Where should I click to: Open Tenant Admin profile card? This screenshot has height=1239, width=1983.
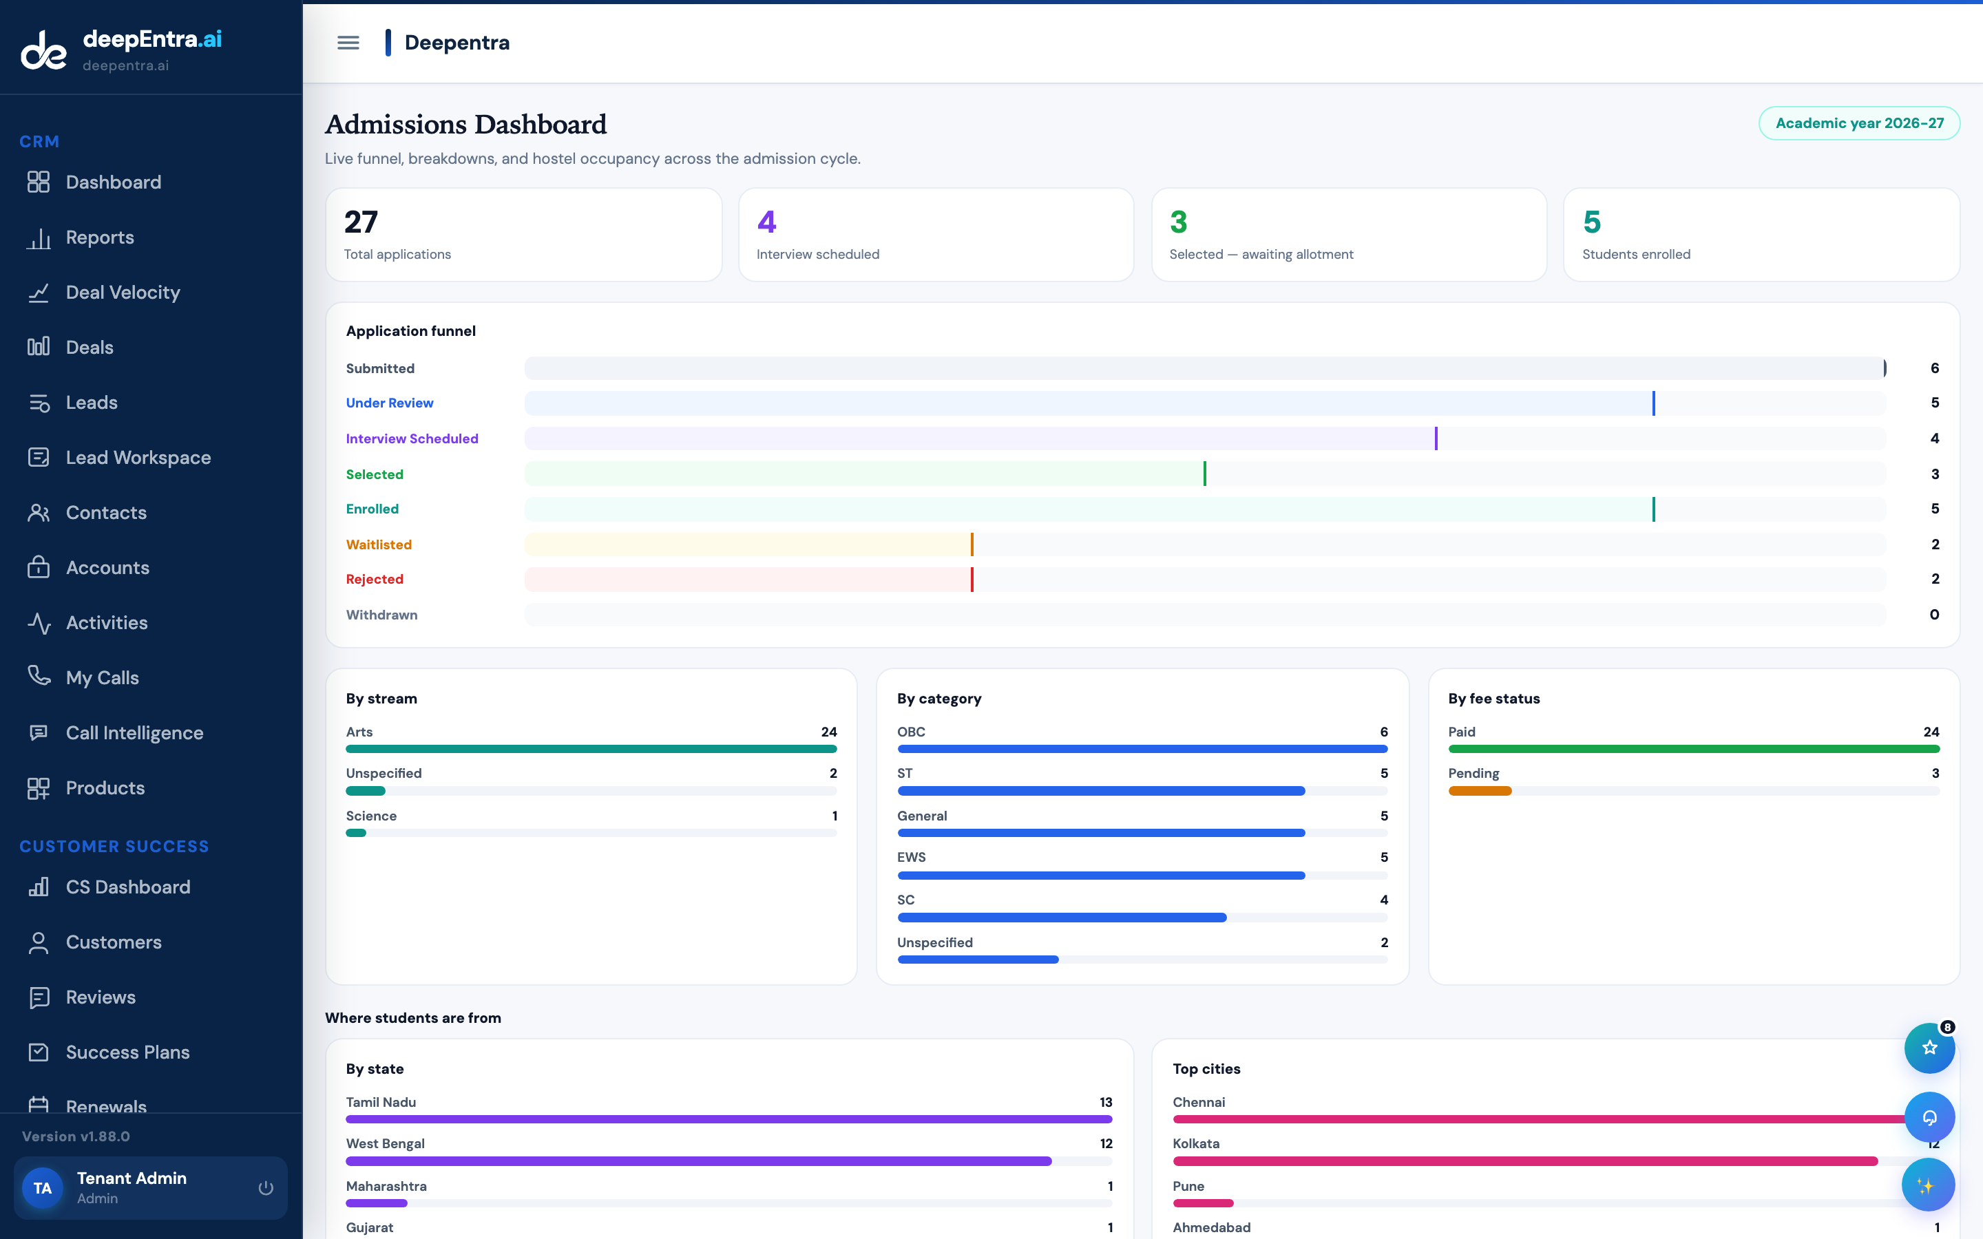point(151,1187)
